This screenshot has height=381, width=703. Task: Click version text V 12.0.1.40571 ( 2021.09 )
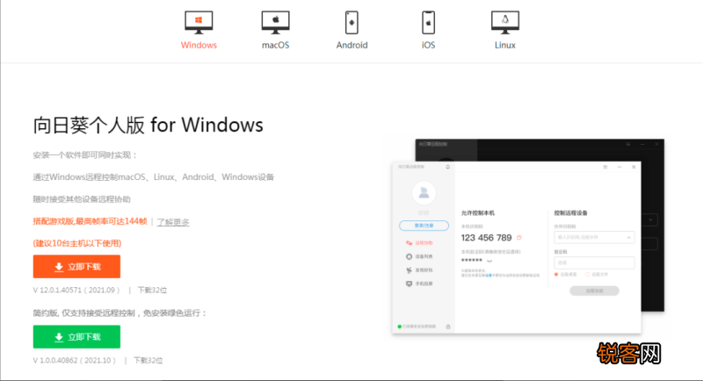[76, 290]
